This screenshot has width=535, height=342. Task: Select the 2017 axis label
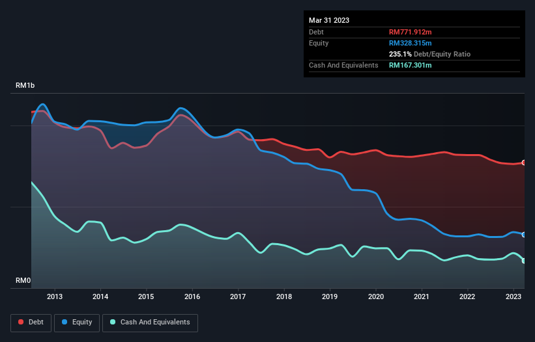(x=238, y=296)
